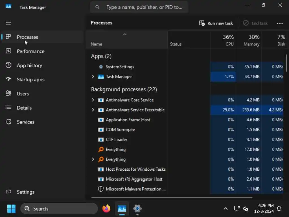Open the Services puzzle-piece icon

[x=8, y=121]
